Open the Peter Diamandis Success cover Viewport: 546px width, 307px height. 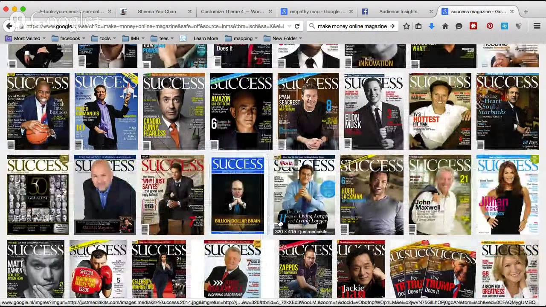pyautogui.click(x=106, y=111)
